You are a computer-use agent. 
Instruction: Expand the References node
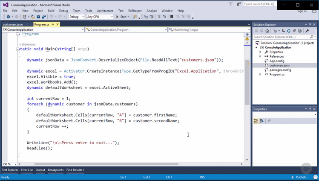[x=260, y=56]
